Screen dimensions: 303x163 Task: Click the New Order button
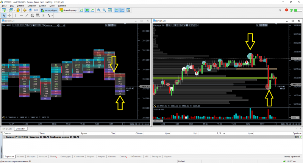[68, 10]
